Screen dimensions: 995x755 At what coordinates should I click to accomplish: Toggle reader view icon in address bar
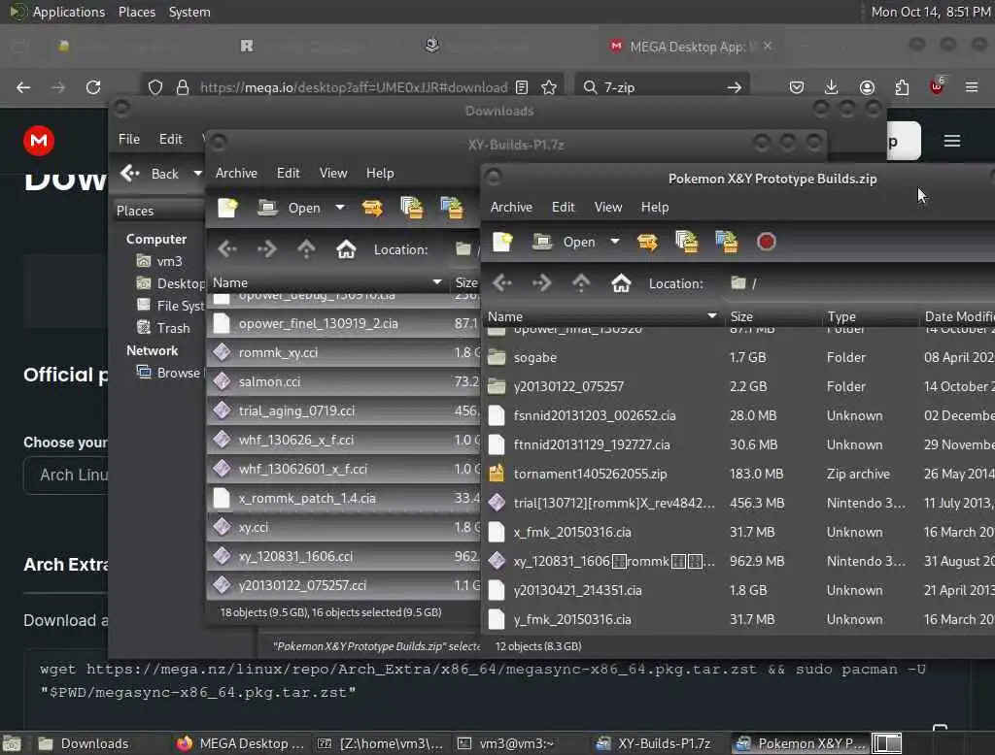tap(522, 86)
